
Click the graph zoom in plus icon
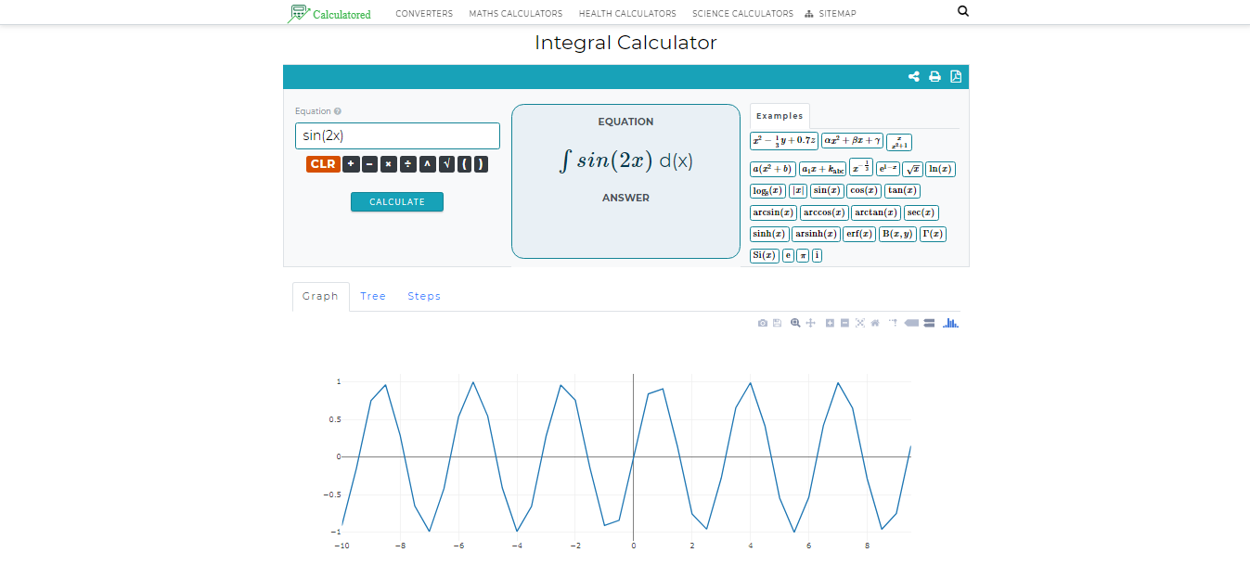[x=830, y=323]
